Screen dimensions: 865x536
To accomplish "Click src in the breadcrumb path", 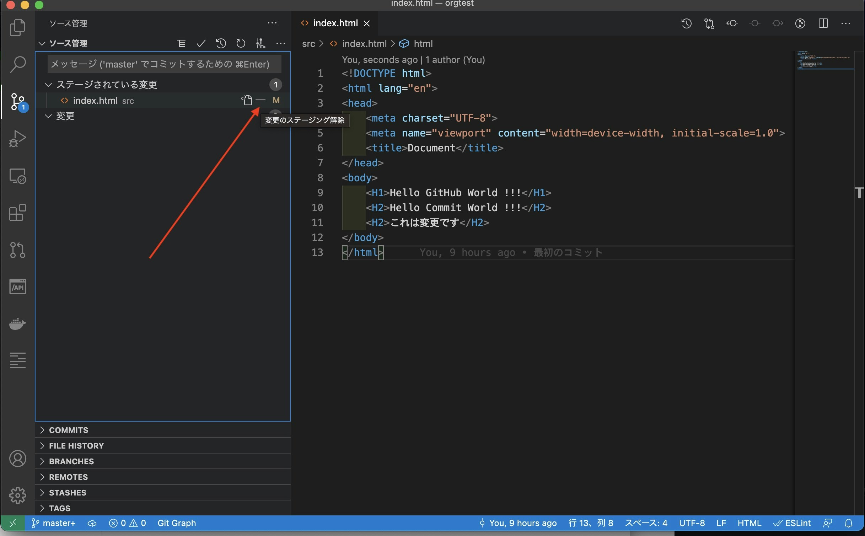I will [x=308, y=44].
